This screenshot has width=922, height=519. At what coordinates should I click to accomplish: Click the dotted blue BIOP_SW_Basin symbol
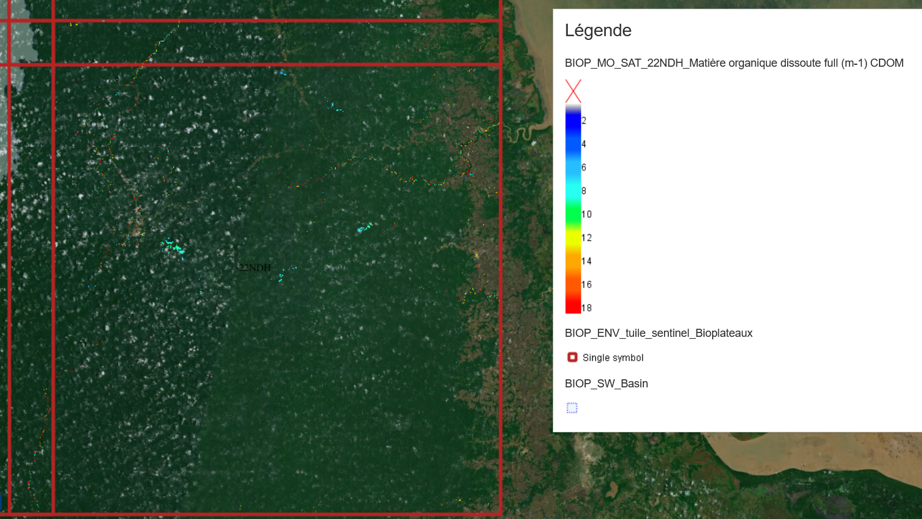pos(572,408)
